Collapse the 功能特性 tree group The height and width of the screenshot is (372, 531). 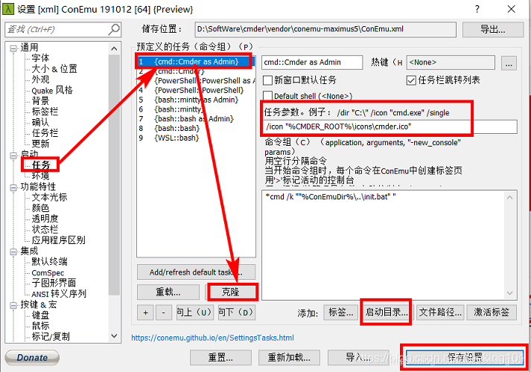click(x=13, y=187)
